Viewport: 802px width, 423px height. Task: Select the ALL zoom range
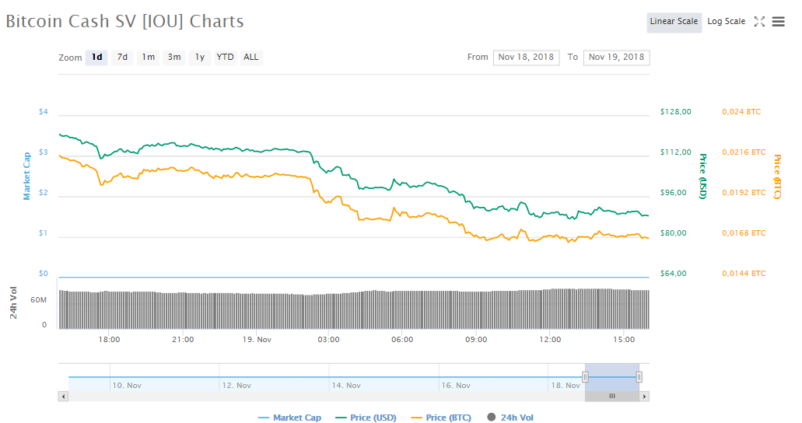point(250,58)
